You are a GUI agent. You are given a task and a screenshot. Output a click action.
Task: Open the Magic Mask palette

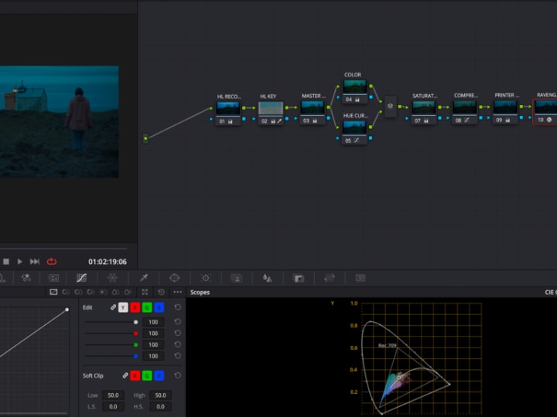coord(237,278)
